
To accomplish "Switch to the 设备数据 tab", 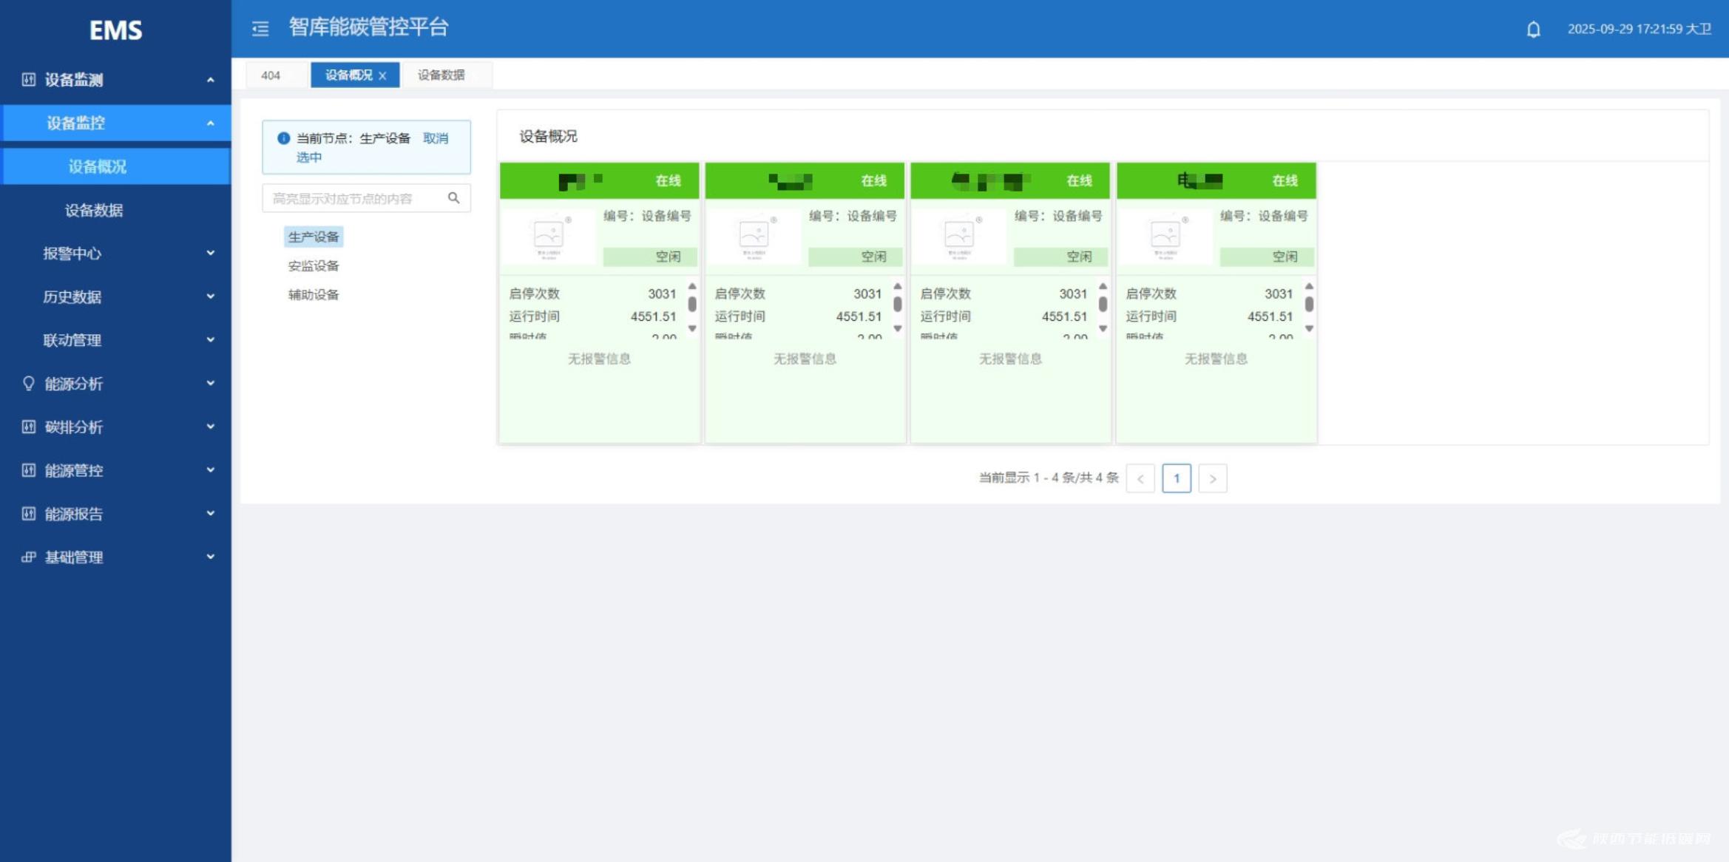I will 441,75.
